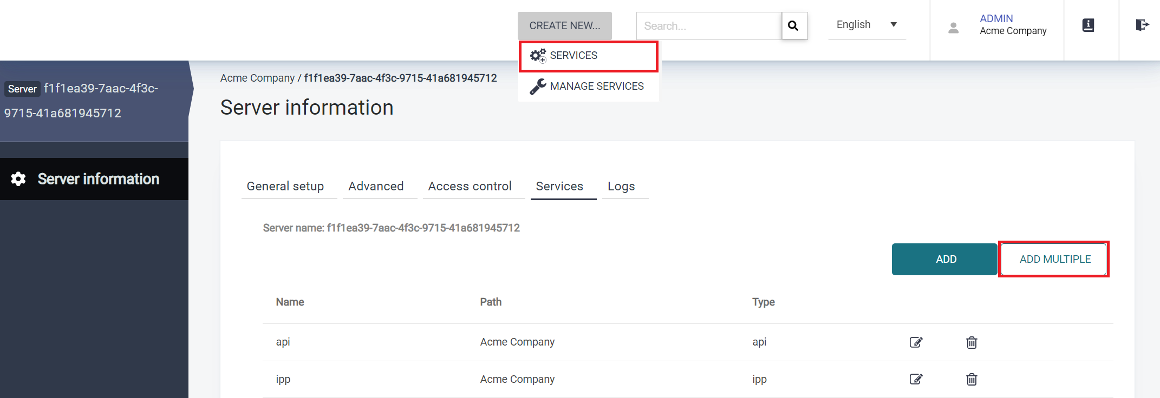
Task: Click the logout icon
Action: [x=1142, y=25]
